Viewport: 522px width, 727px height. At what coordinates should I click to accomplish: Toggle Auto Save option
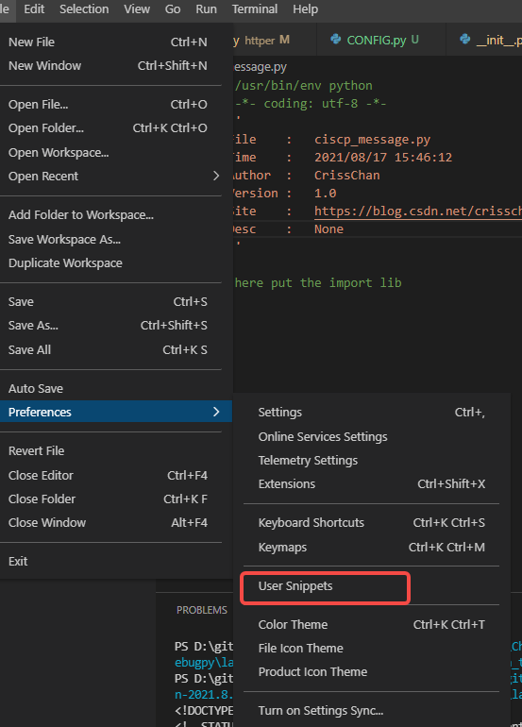(x=110, y=389)
